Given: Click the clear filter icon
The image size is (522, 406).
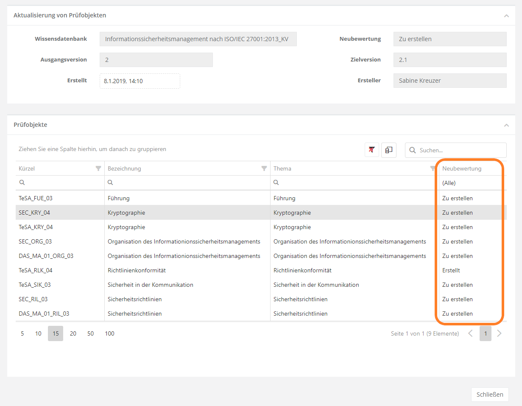Looking at the screenshot, I should 372,150.
